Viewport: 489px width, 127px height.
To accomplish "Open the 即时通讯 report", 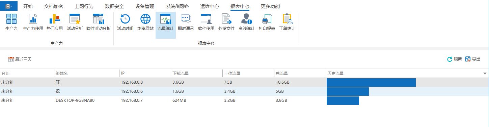I will click(x=186, y=23).
